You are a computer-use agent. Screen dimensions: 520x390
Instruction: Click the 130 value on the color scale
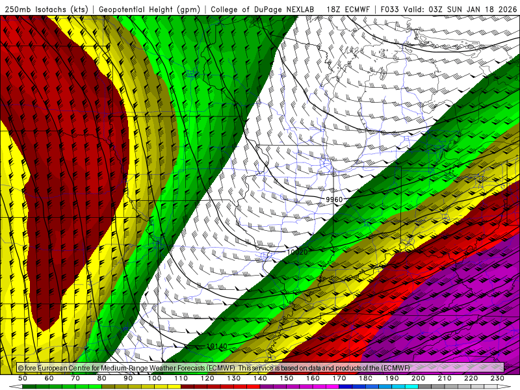pos(234,378)
